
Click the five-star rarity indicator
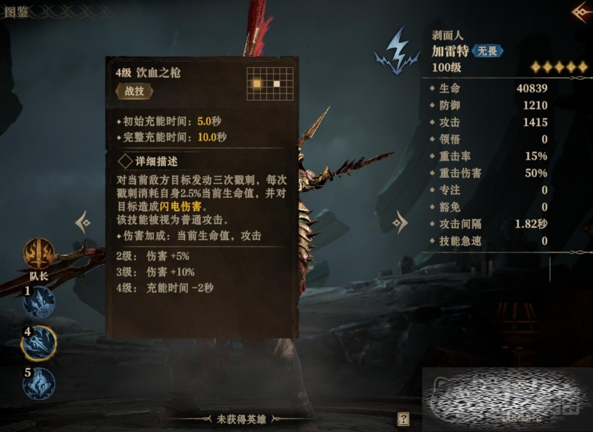[559, 67]
